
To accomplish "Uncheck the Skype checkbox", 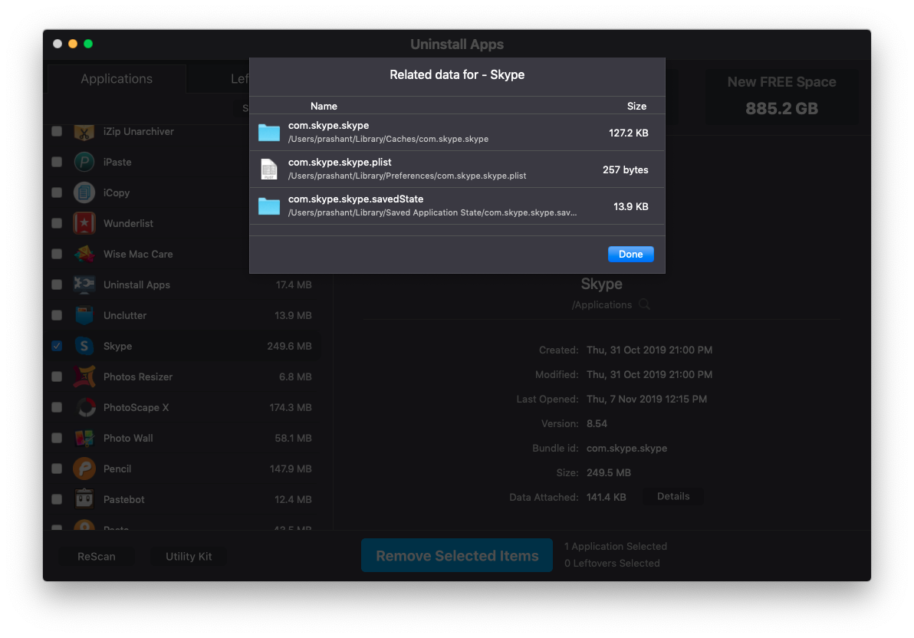I will point(57,346).
